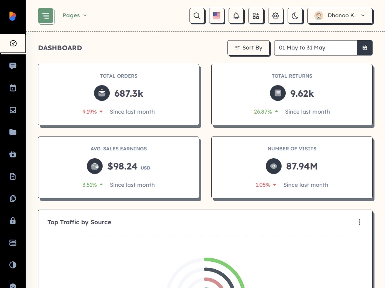Toggle sidebar with green hamburger button
Image resolution: width=385 pixels, height=288 pixels.
pyautogui.click(x=45, y=16)
